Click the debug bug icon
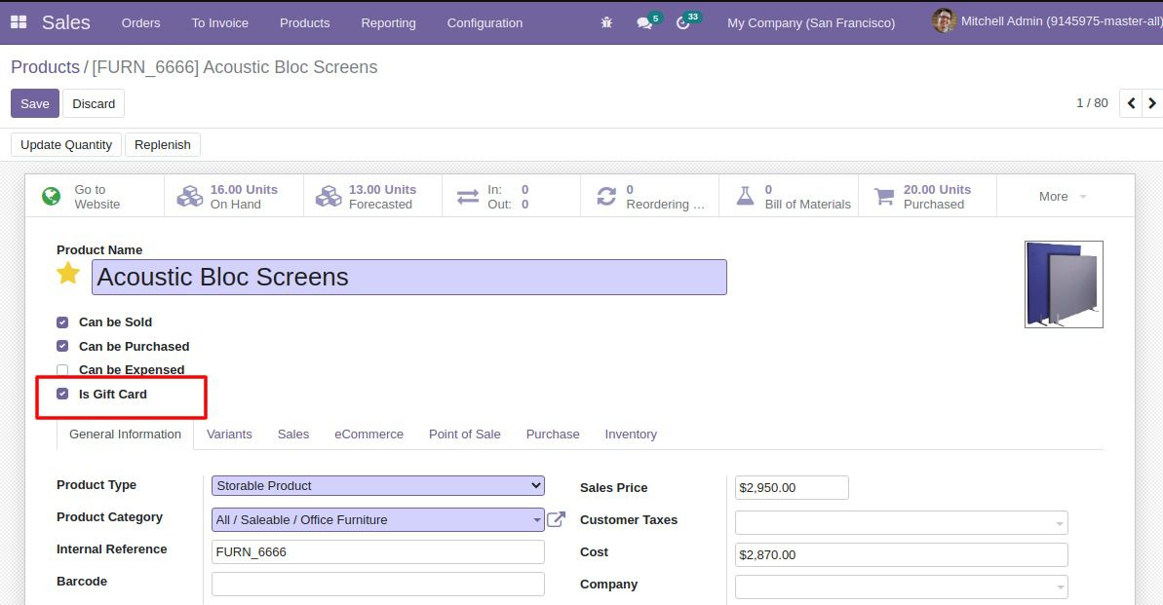This screenshot has height=605, width=1163. coord(605,21)
